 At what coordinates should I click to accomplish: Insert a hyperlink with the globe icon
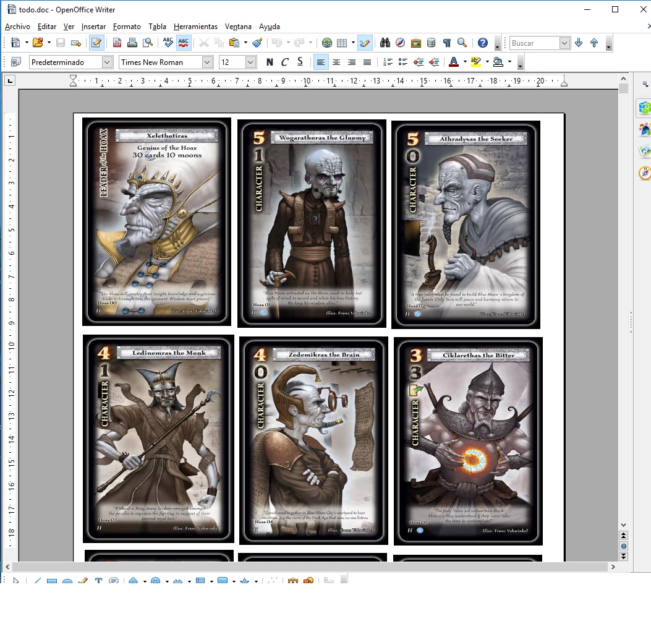pyautogui.click(x=327, y=43)
